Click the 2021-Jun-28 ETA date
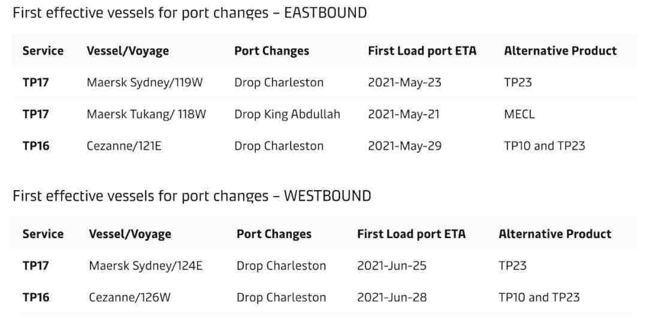Screen dimensions: 647x322 point(392,297)
